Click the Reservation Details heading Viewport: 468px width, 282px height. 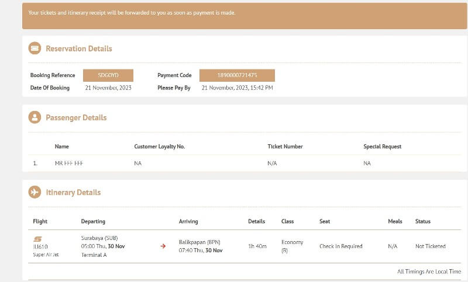click(79, 48)
